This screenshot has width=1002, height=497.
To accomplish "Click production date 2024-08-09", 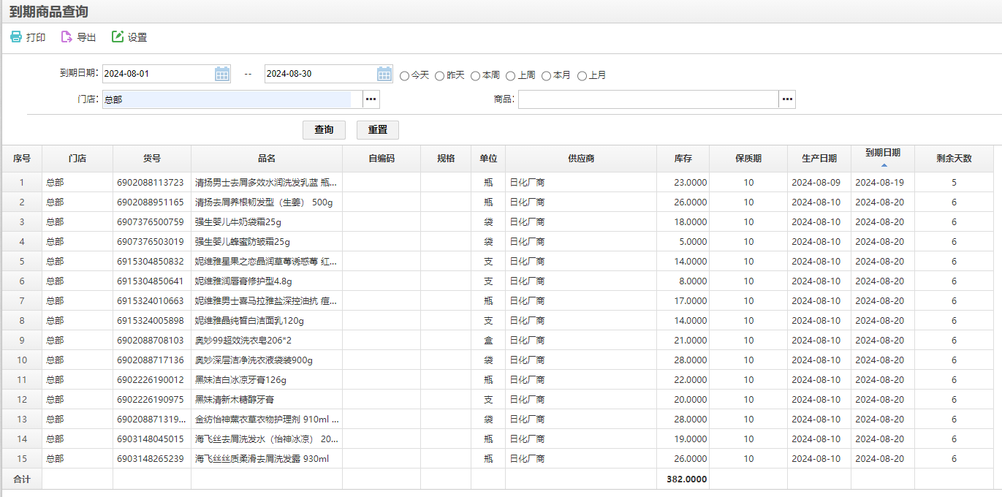I will tap(816, 182).
